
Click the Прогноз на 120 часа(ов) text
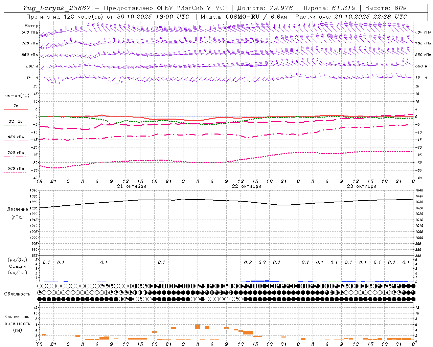click(x=65, y=17)
